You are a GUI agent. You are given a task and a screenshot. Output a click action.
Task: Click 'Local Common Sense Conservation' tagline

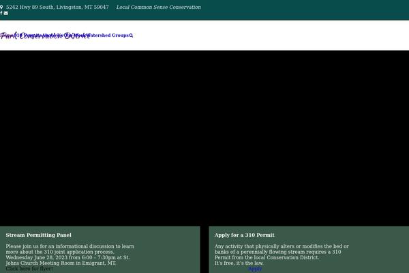[x=159, y=8]
